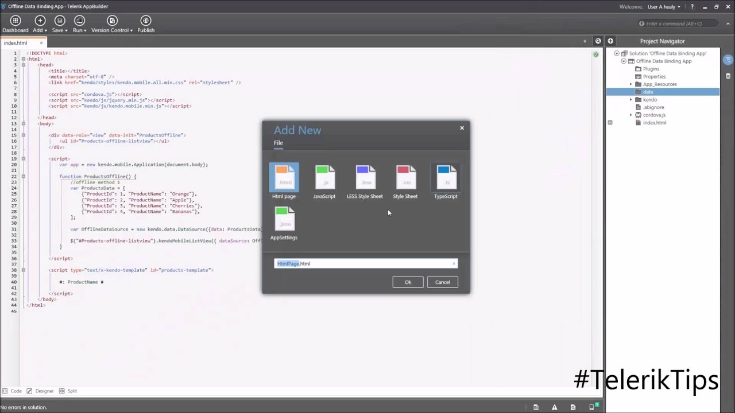Viewport: 735px width, 413px height.
Task: Open the Run toolbar menu
Action: 79,24
